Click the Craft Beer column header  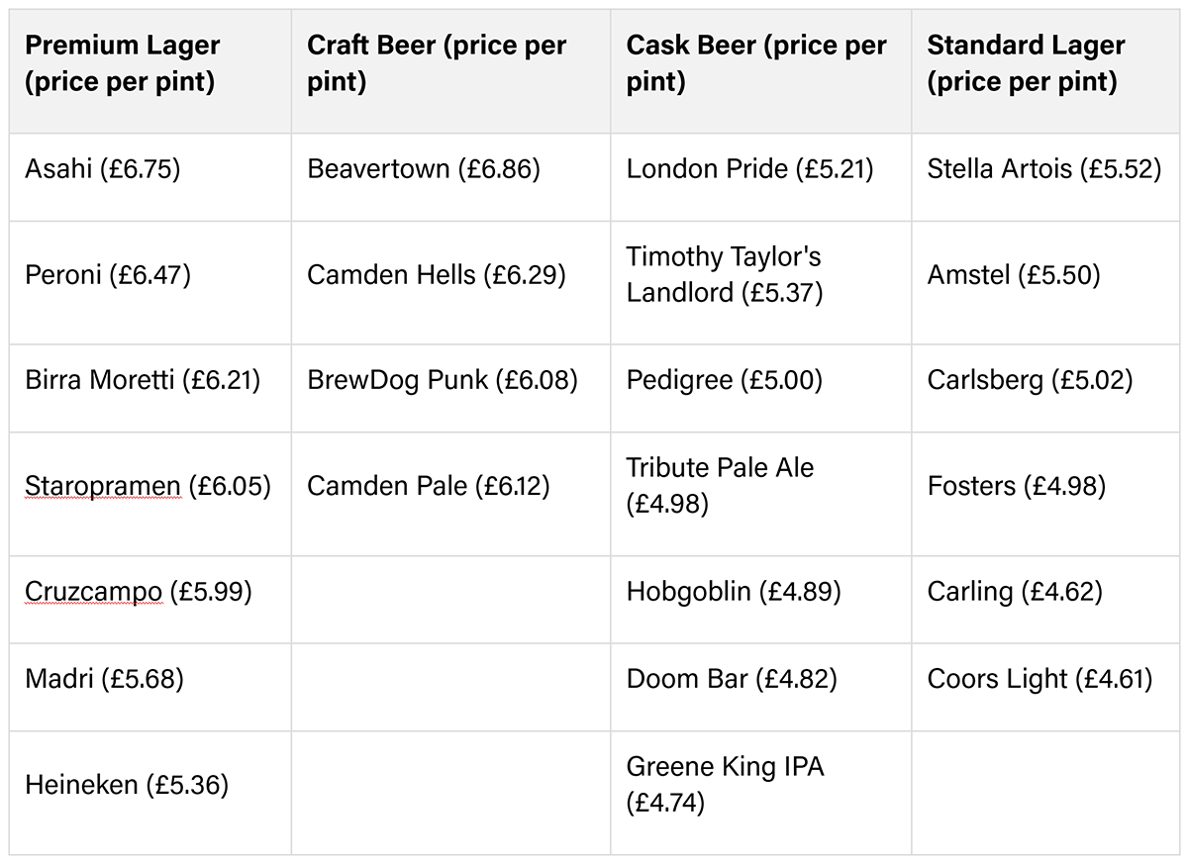click(437, 63)
